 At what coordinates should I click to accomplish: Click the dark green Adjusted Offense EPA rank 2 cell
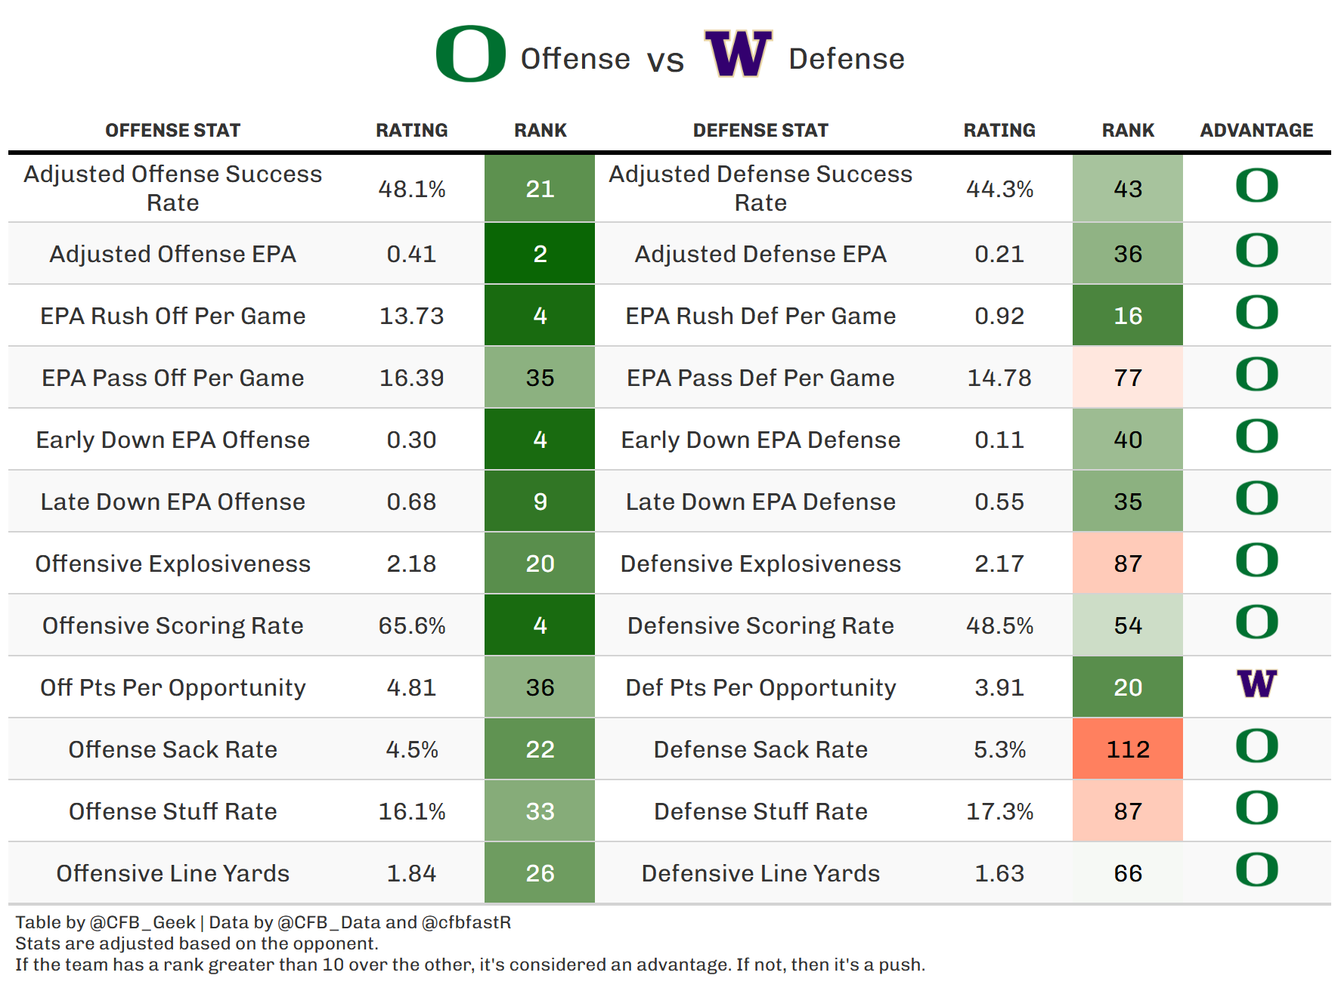[540, 254]
